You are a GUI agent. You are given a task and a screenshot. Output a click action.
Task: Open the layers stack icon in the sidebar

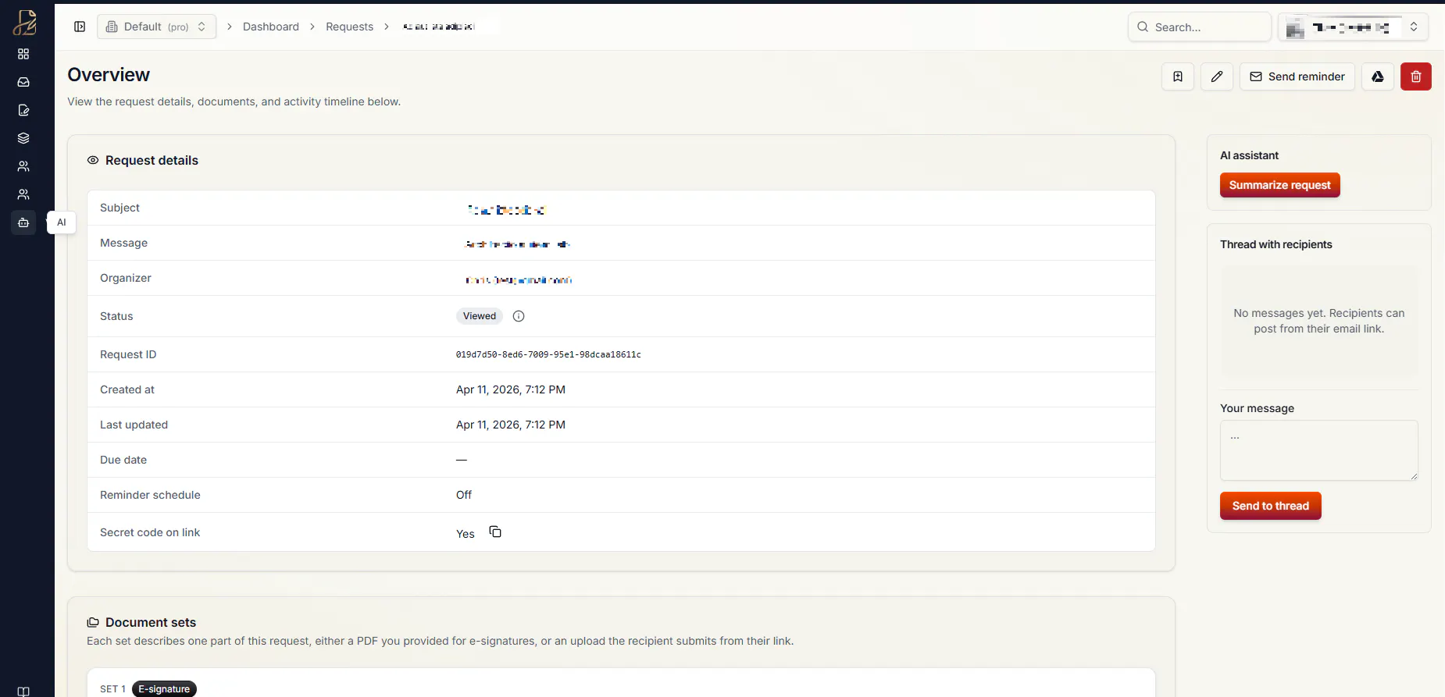coord(23,138)
